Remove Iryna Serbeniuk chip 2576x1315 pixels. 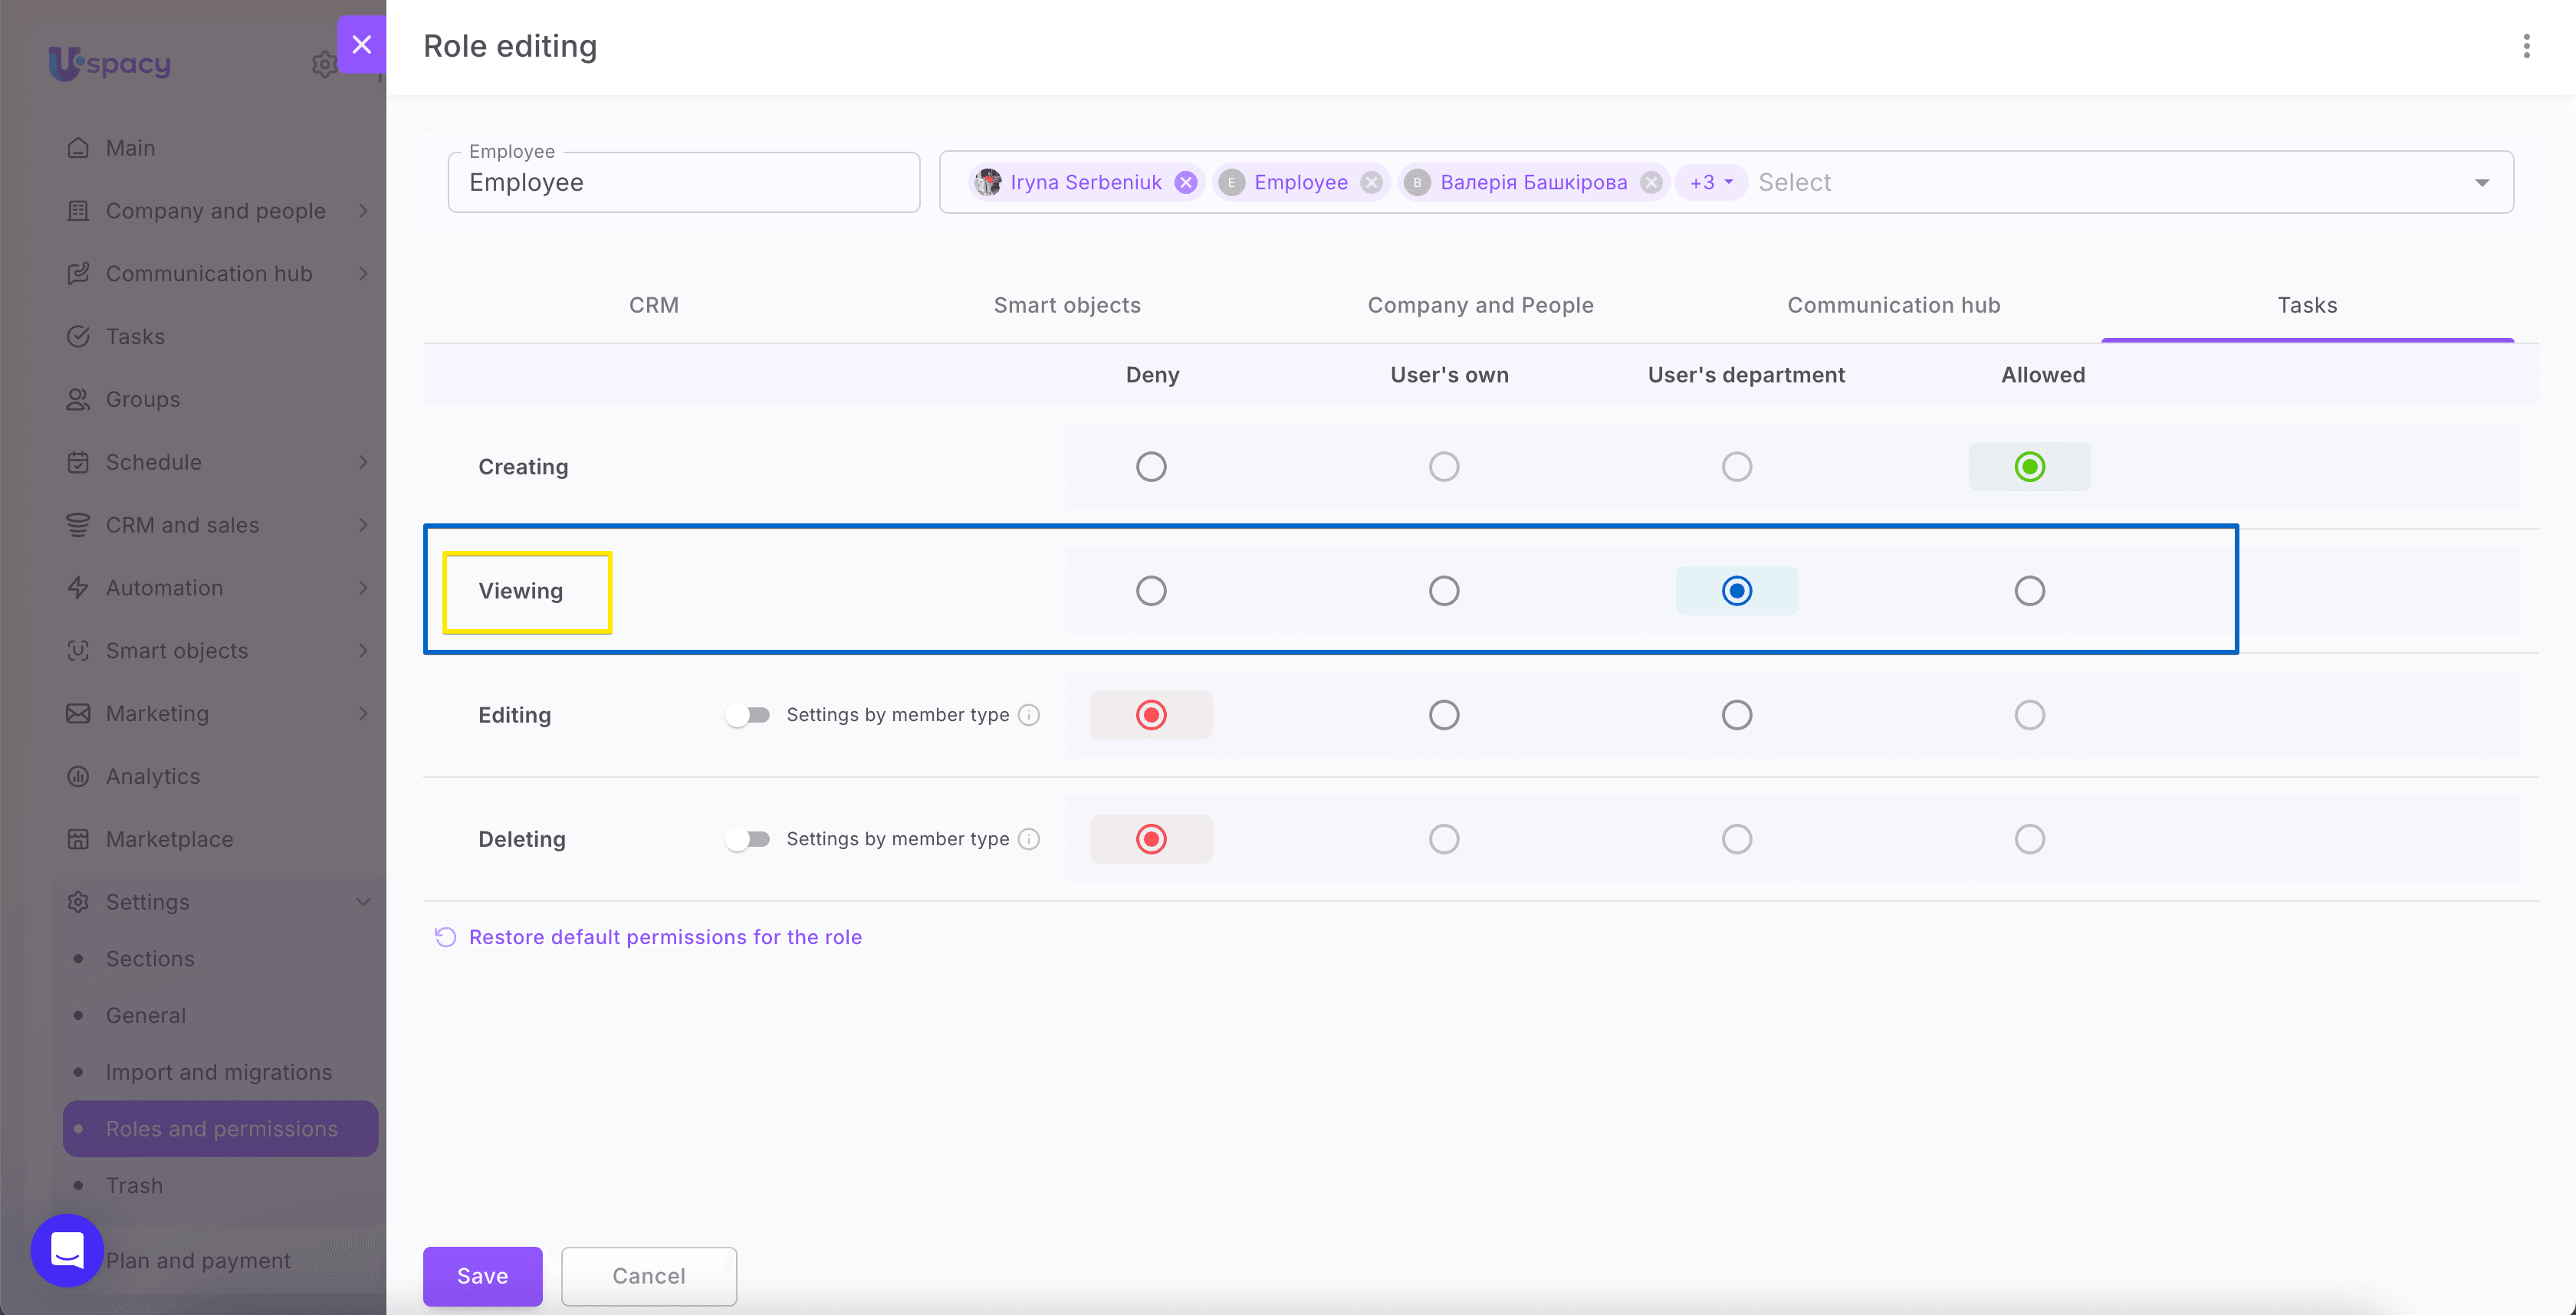point(1186,183)
